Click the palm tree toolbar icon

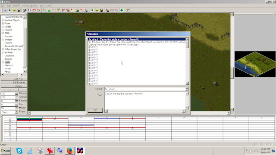[59, 10]
